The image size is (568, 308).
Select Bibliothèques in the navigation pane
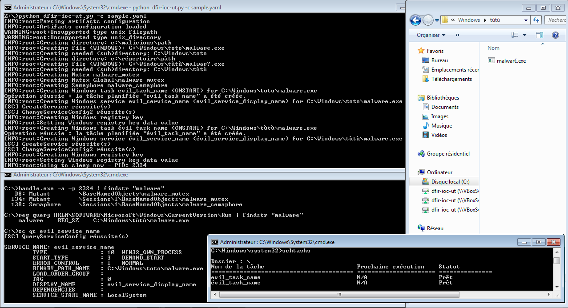click(438, 98)
